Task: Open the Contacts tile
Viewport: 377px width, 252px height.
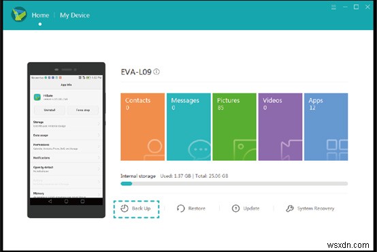Action: click(x=143, y=127)
